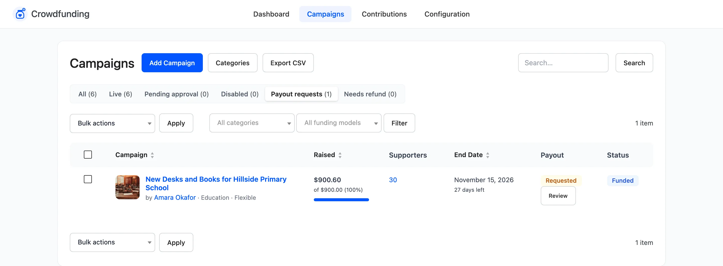The width and height of the screenshot is (723, 266).
Task: Switch to Pending approval (0) tab
Action: (176, 94)
